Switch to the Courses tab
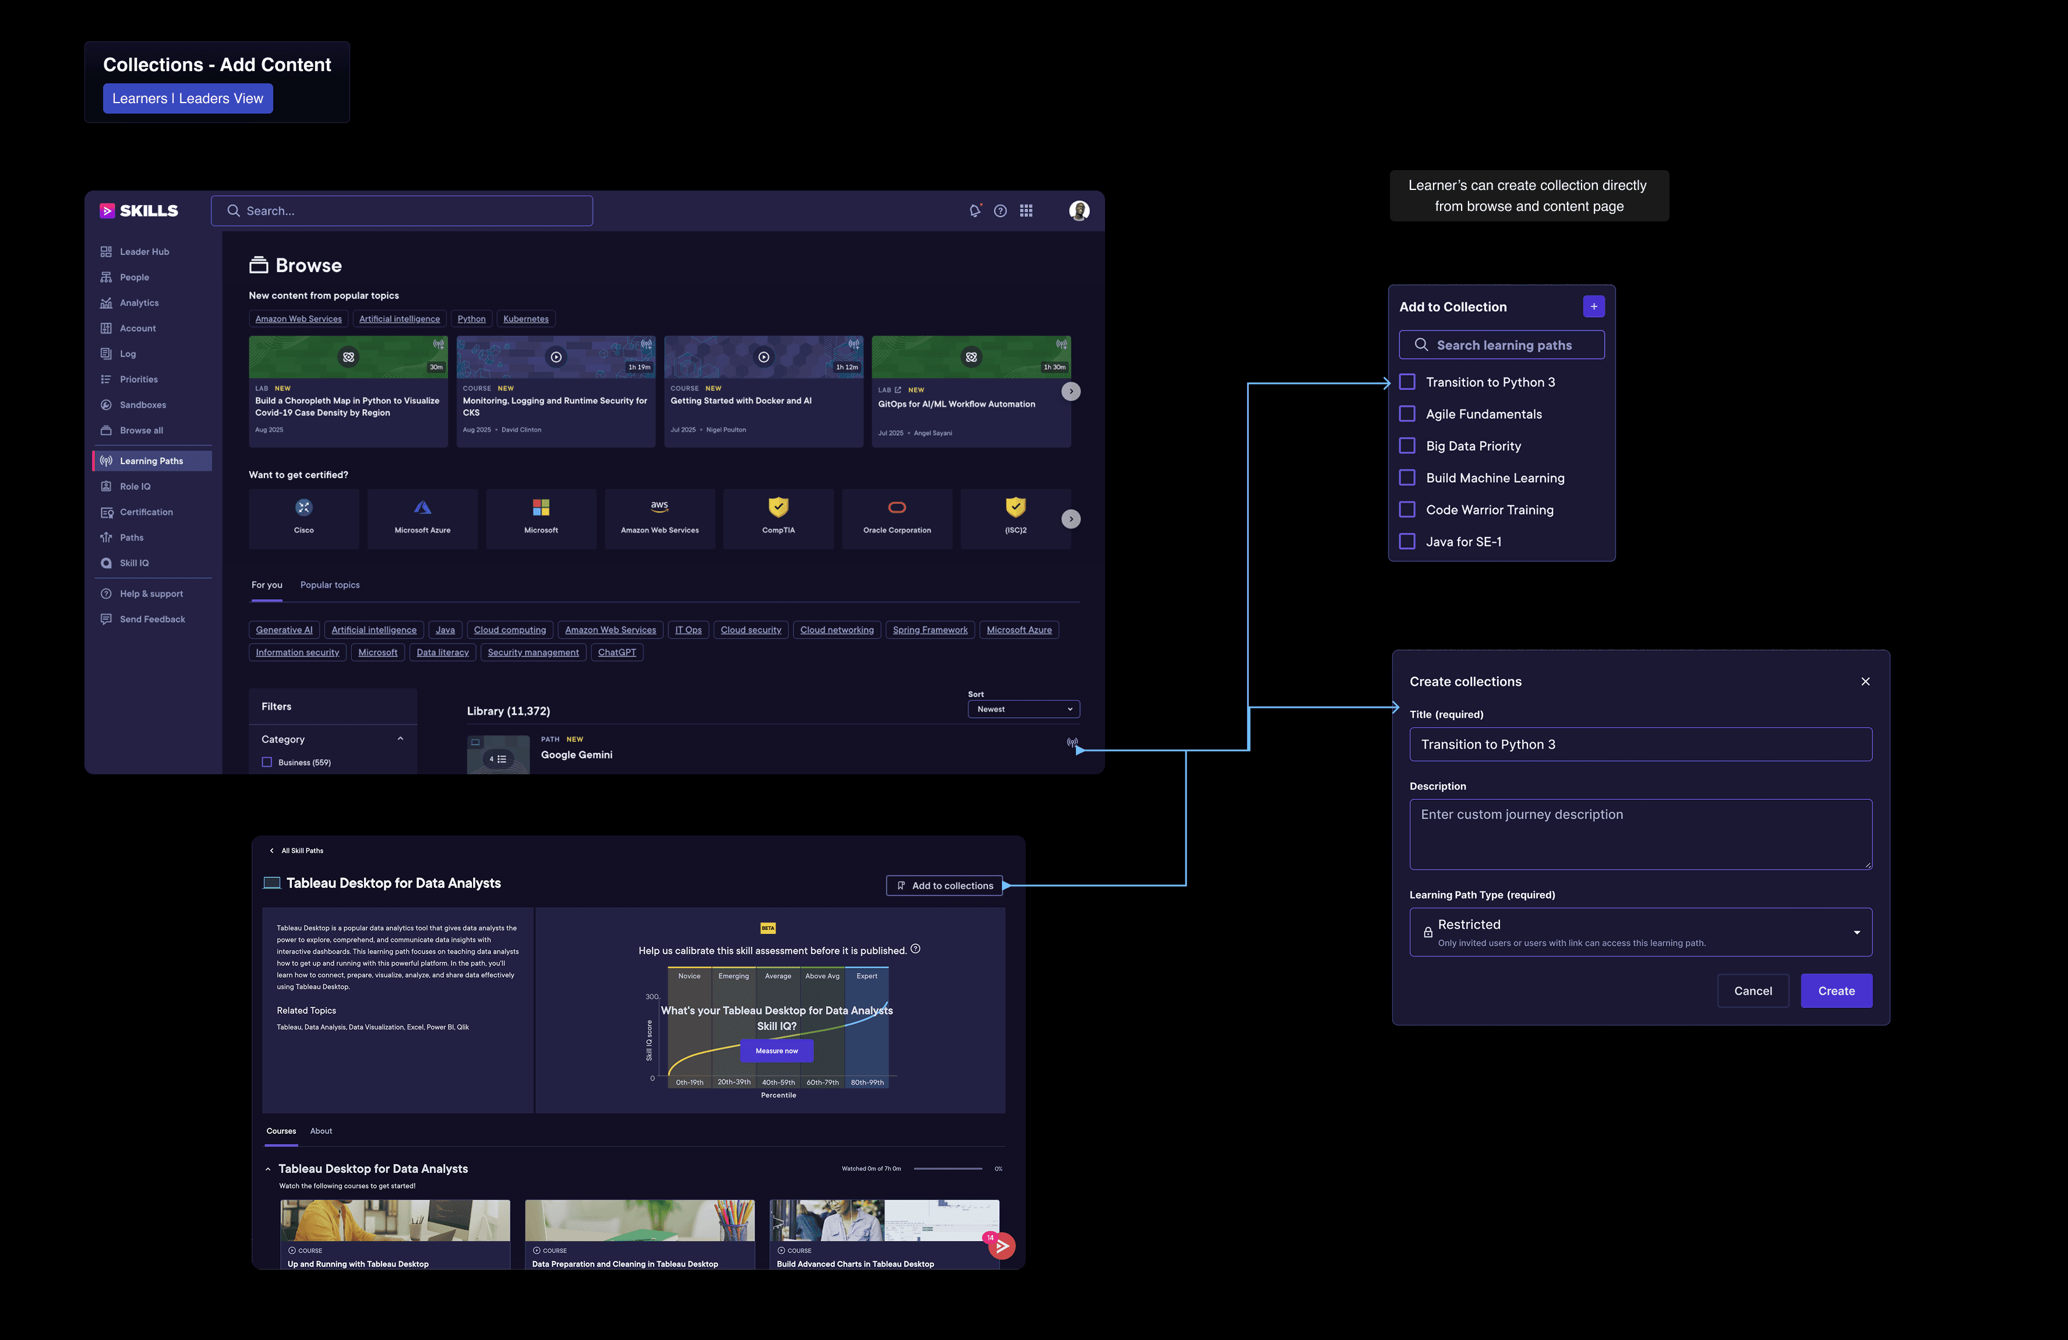2068x1340 pixels. pos(281,1131)
